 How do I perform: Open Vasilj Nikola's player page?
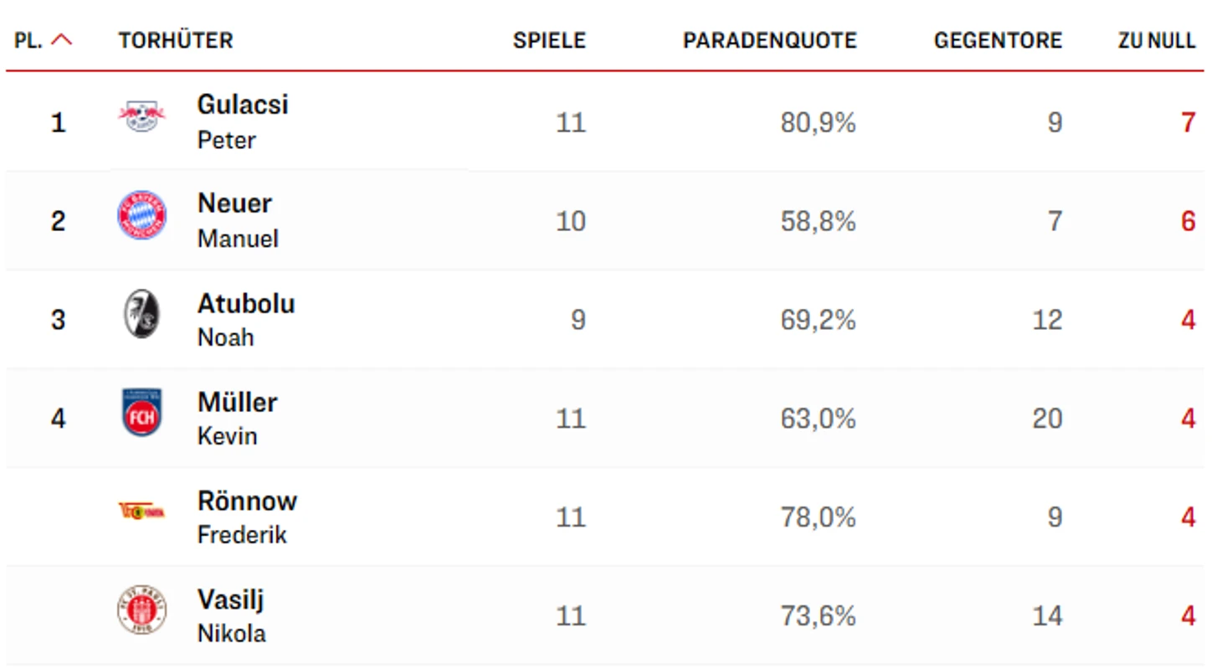click(x=232, y=615)
